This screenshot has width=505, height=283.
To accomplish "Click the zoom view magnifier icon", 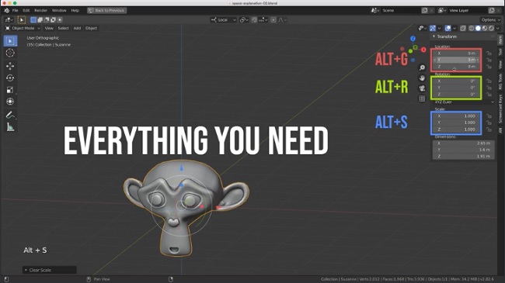I will [422, 68].
